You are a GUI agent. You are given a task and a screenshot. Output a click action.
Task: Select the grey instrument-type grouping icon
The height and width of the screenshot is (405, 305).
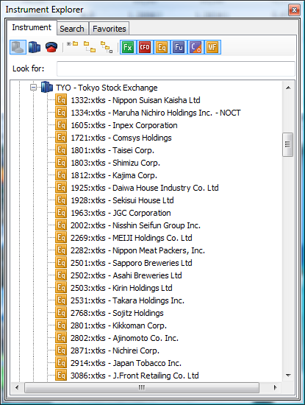pyautogui.click(x=18, y=47)
